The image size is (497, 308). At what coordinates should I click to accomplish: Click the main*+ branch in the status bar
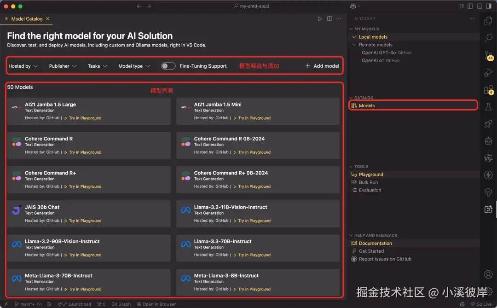(25, 304)
